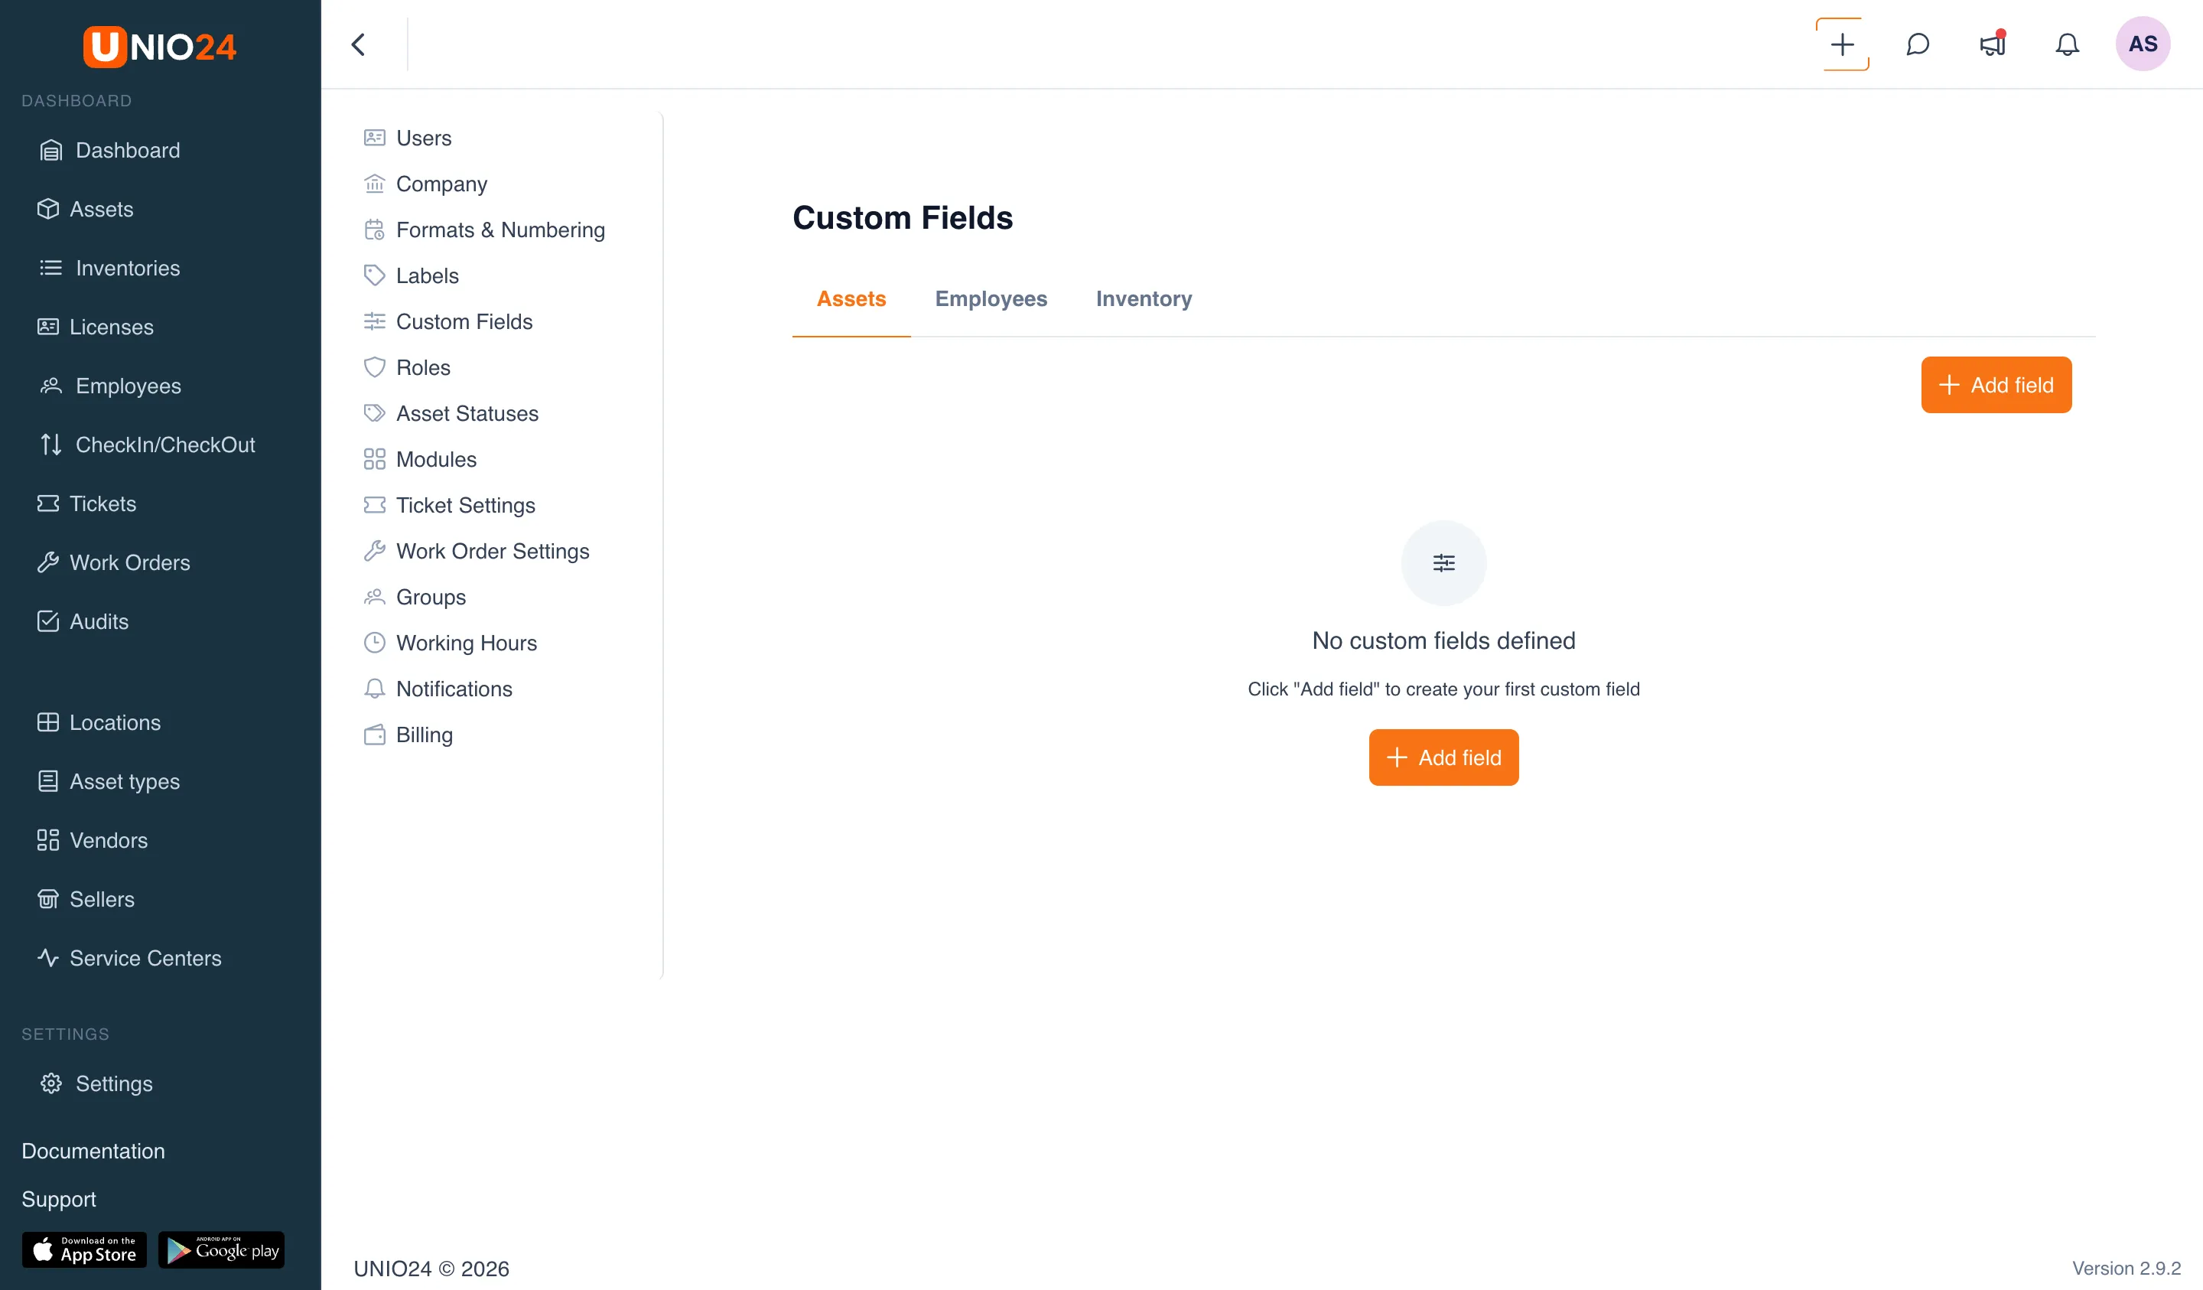Click the Version 2.9.2 text
The height and width of the screenshot is (1290, 2203).
coord(2126,1268)
